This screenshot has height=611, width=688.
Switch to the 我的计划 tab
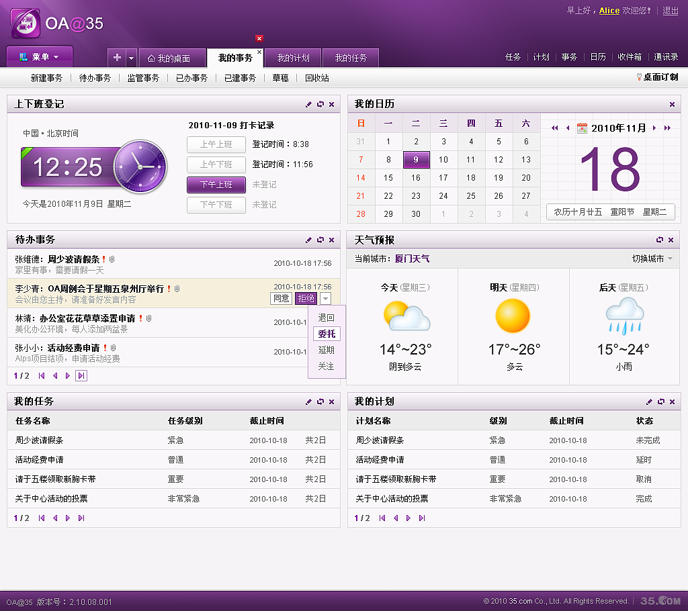tap(294, 57)
